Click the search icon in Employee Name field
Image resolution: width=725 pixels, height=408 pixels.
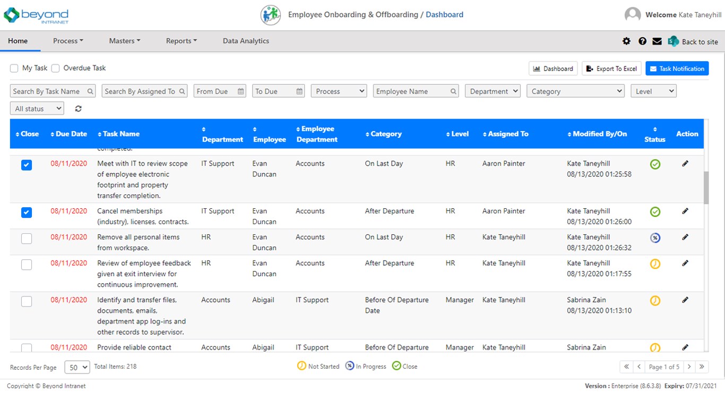pos(453,91)
